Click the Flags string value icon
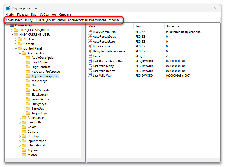This screenshot has width=225, height=167. tap(90, 56)
